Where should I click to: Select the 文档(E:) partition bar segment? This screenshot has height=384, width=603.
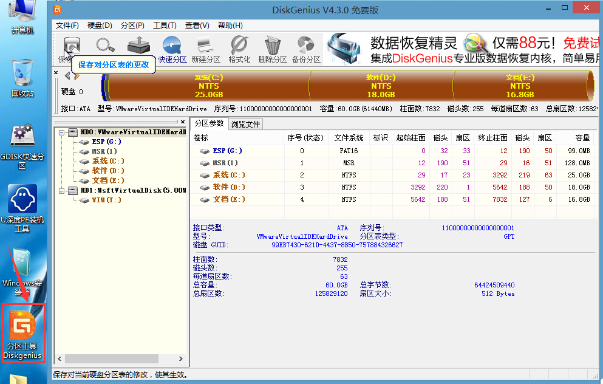click(x=520, y=86)
